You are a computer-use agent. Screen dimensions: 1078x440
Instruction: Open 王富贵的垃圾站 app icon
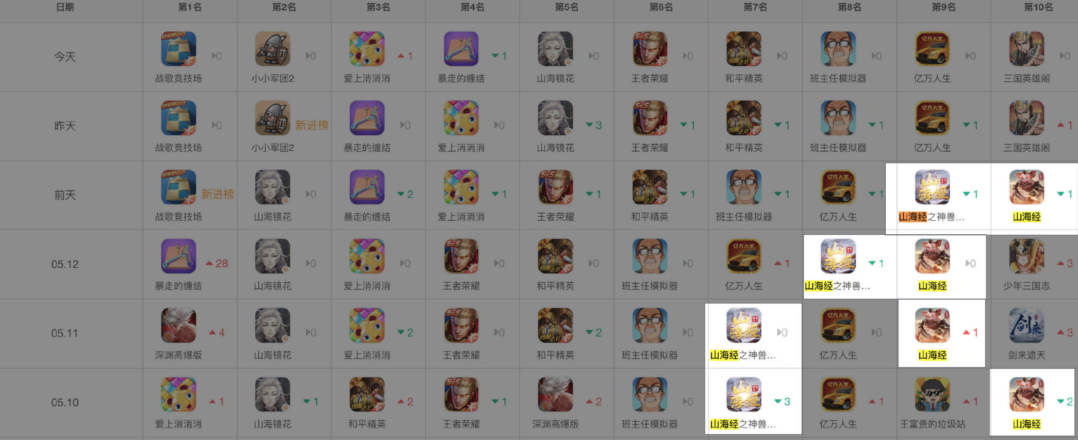click(x=933, y=394)
